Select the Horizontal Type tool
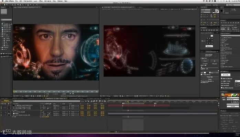 [x=23, y=5]
